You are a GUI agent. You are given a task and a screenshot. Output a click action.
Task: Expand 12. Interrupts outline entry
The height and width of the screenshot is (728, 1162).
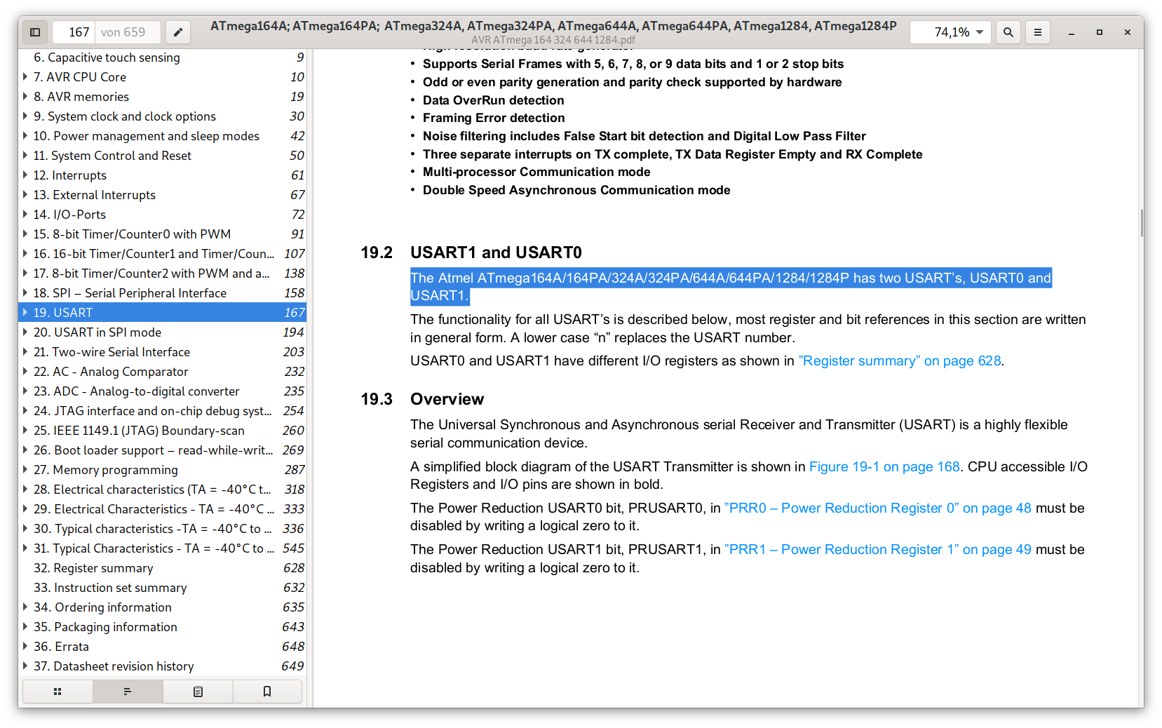pyautogui.click(x=26, y=175)
